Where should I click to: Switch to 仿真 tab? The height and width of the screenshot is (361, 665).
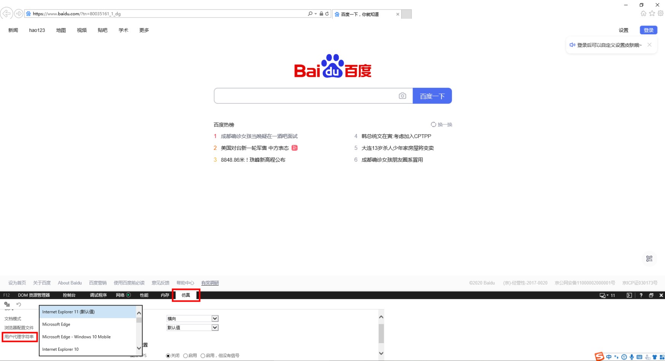(186, 295)
